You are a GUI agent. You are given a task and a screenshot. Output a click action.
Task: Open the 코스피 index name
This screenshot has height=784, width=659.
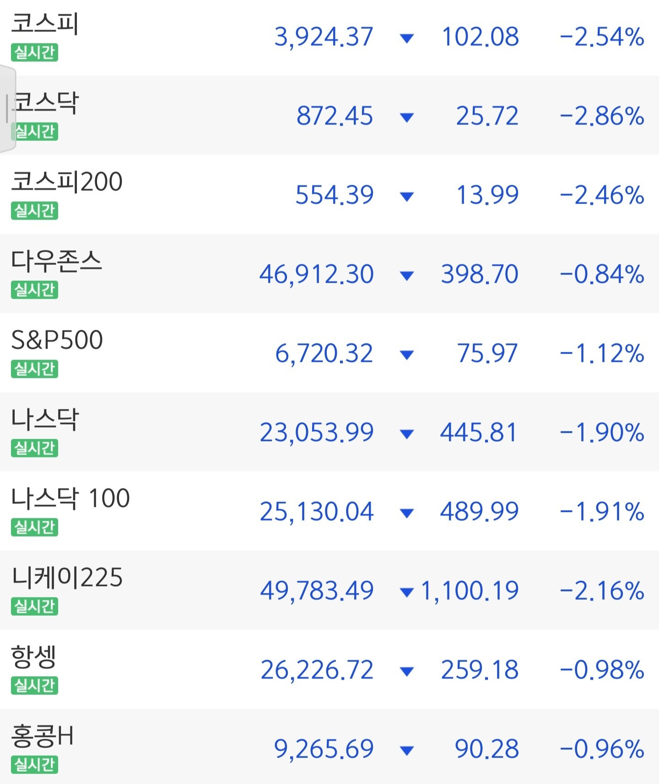(x=45, y=24)
